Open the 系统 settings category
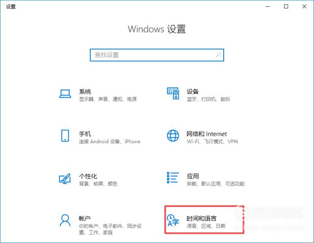Image resolution: width=314 pixels, height=243 pixels. click(85, 92)
